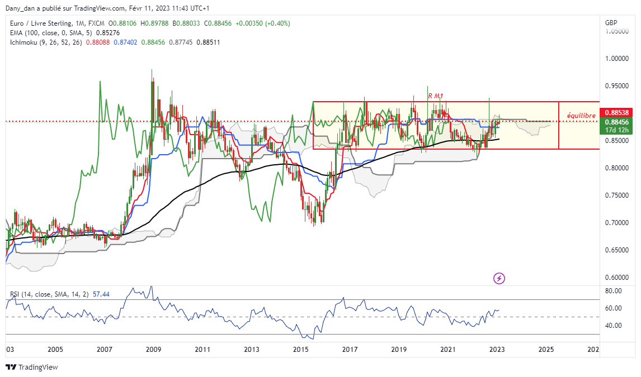Click the +0.00350 (+0.40%) change value
Image resolution: width=641 pixels, height=377 pixels.
click(x=263, y=23)
